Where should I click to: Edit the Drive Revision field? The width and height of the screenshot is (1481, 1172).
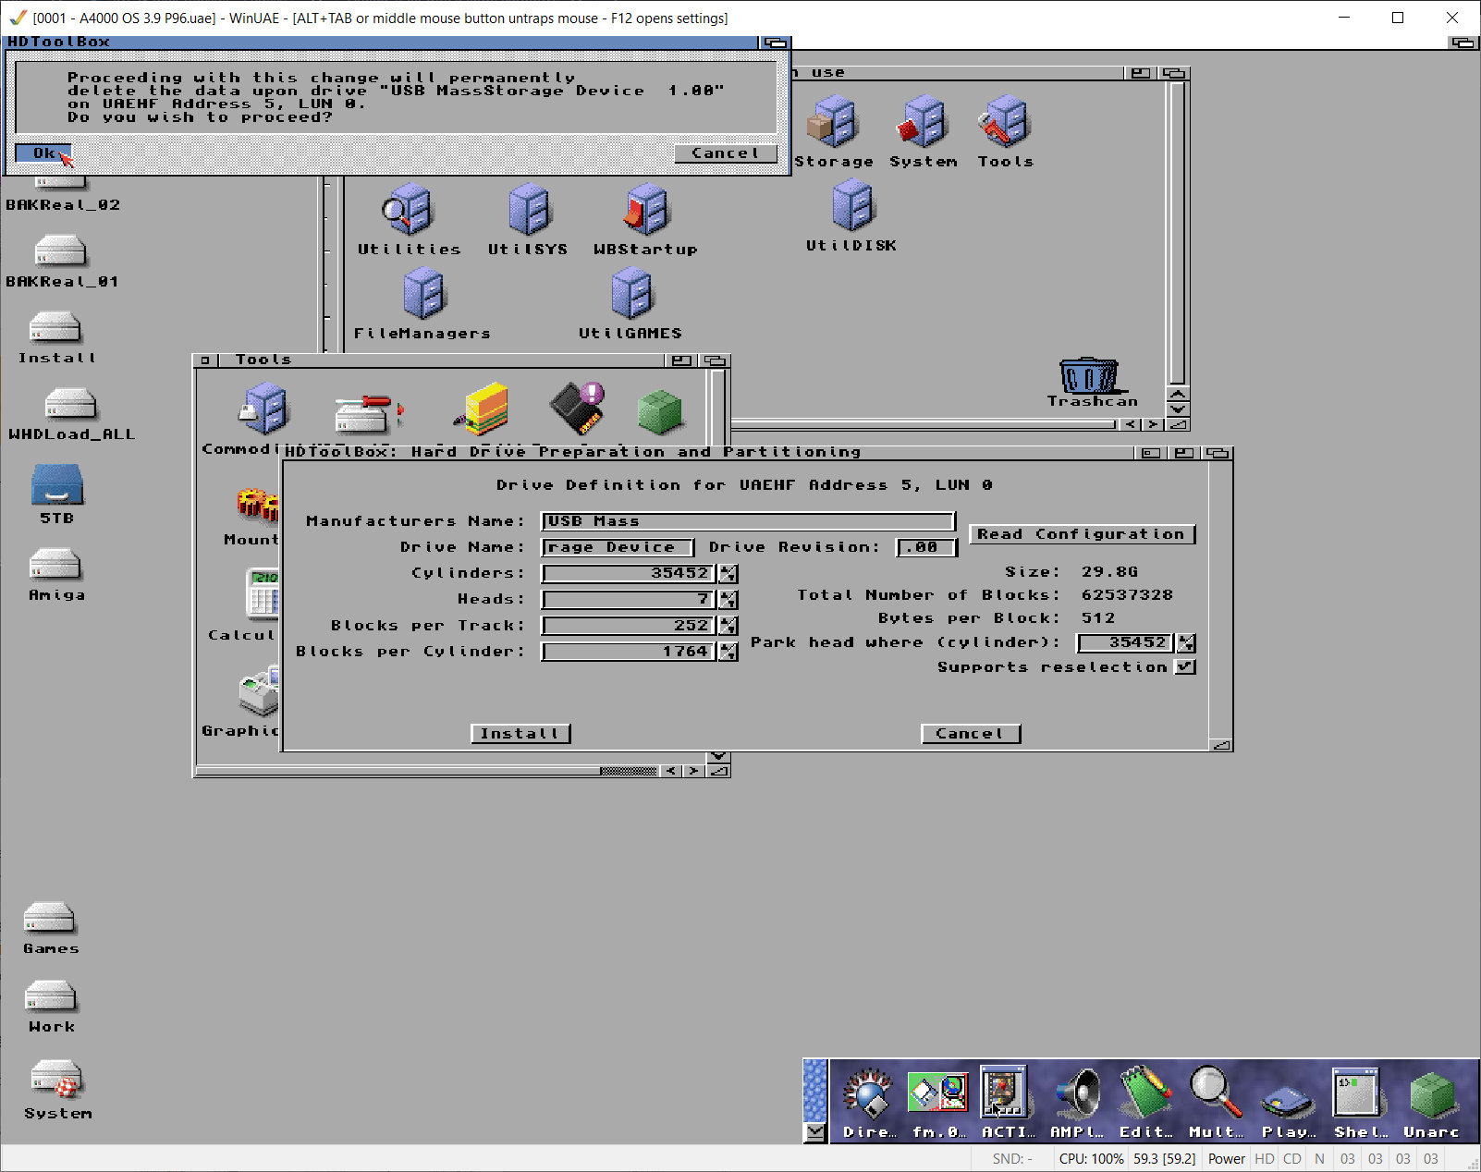pos(926,547)
